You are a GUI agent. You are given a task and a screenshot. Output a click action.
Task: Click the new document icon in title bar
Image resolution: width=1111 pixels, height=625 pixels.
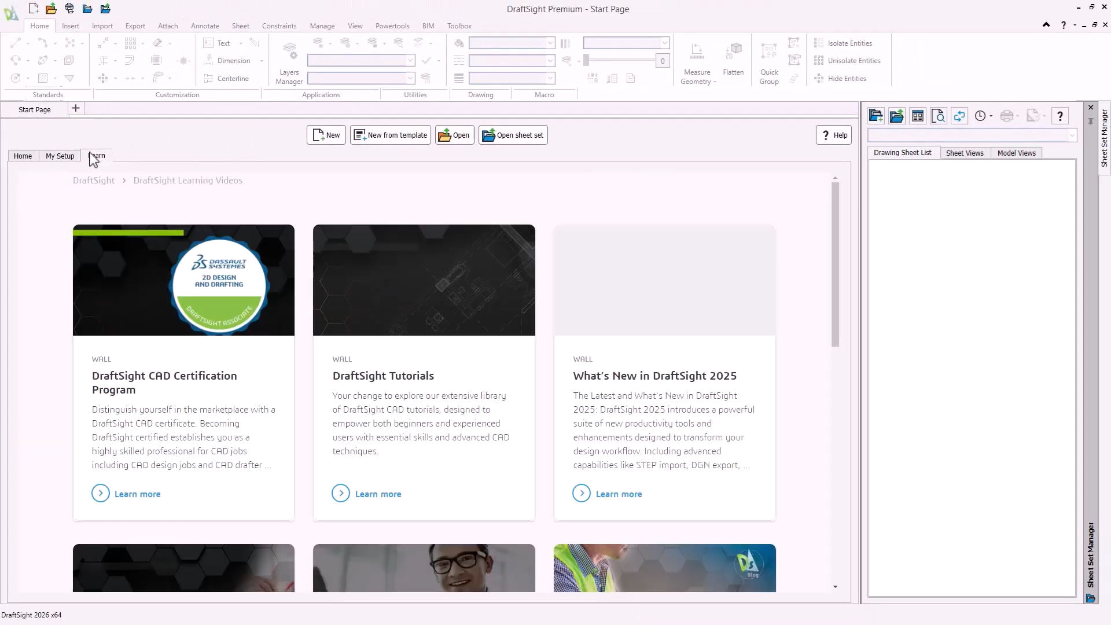pos(34,8)
